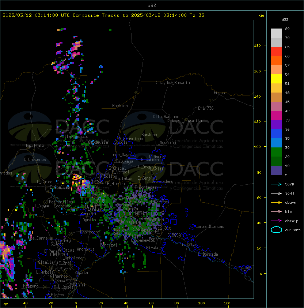Click the 'dBZ' label above the color scale

[x=285, y=20]
